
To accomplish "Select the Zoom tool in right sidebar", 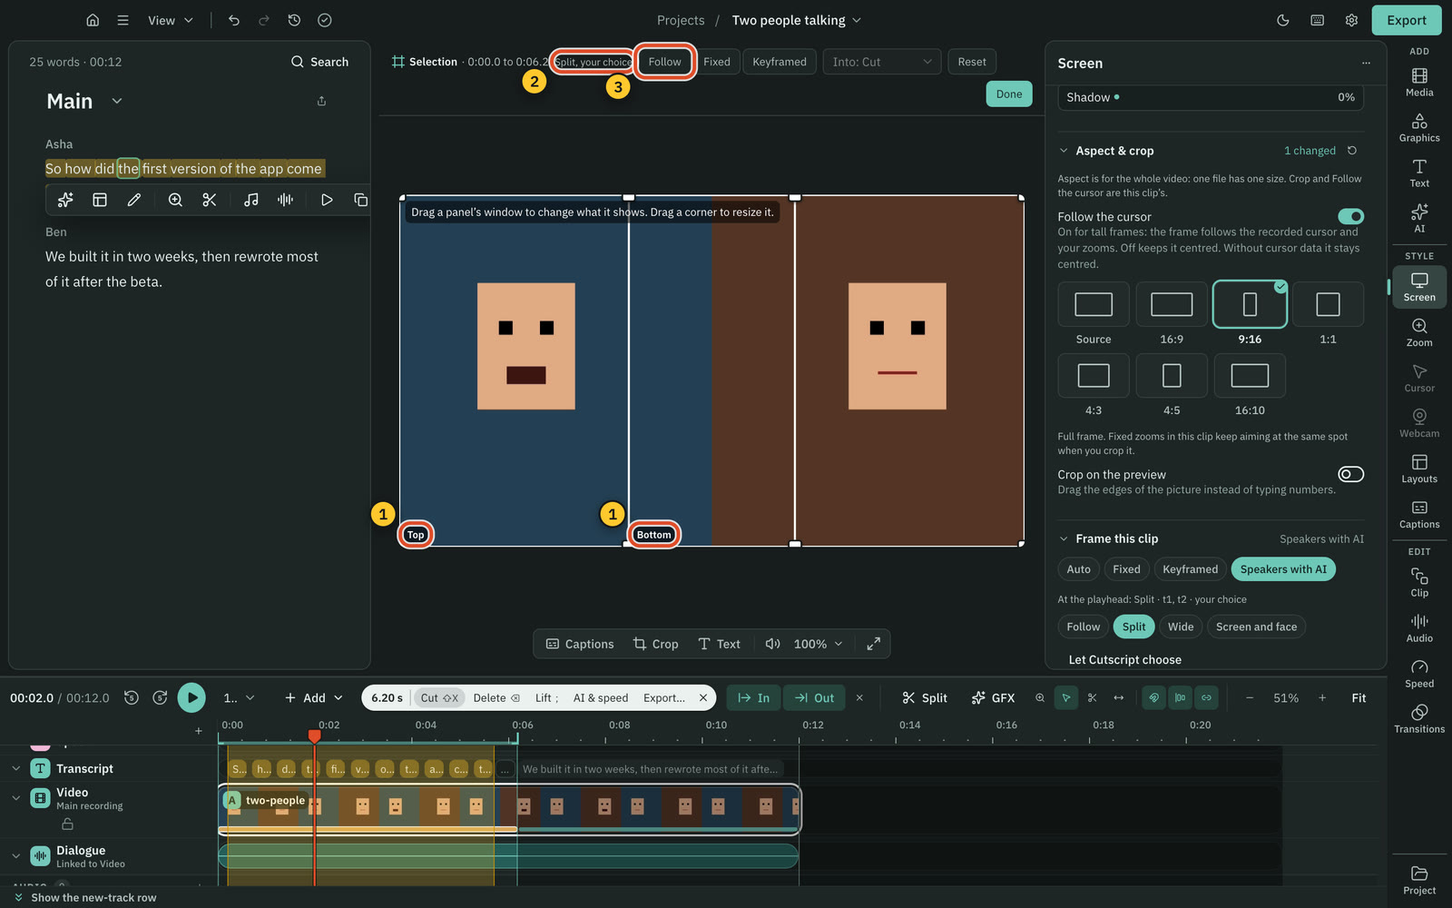I will pos(1419,332).
